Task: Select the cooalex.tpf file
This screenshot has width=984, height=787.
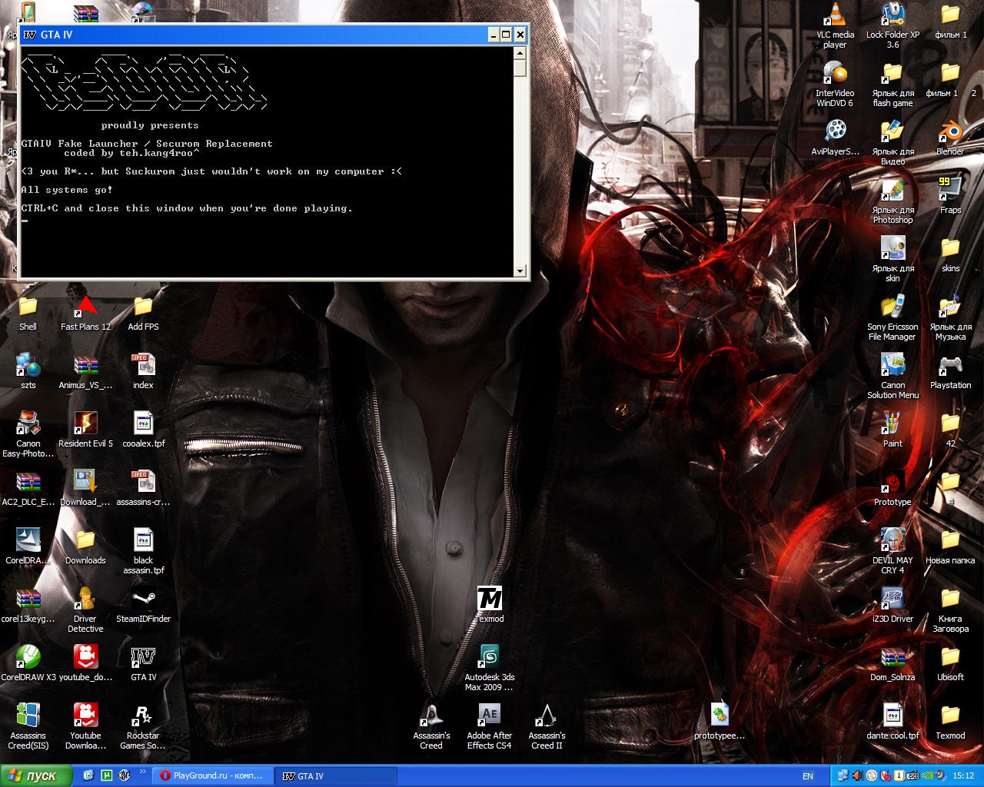Action: click(x=143, y=429)
